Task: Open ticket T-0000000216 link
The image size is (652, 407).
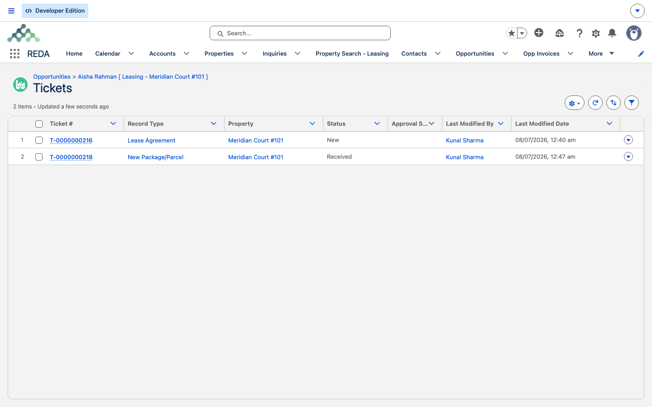Action: click(x=71, y=140)
